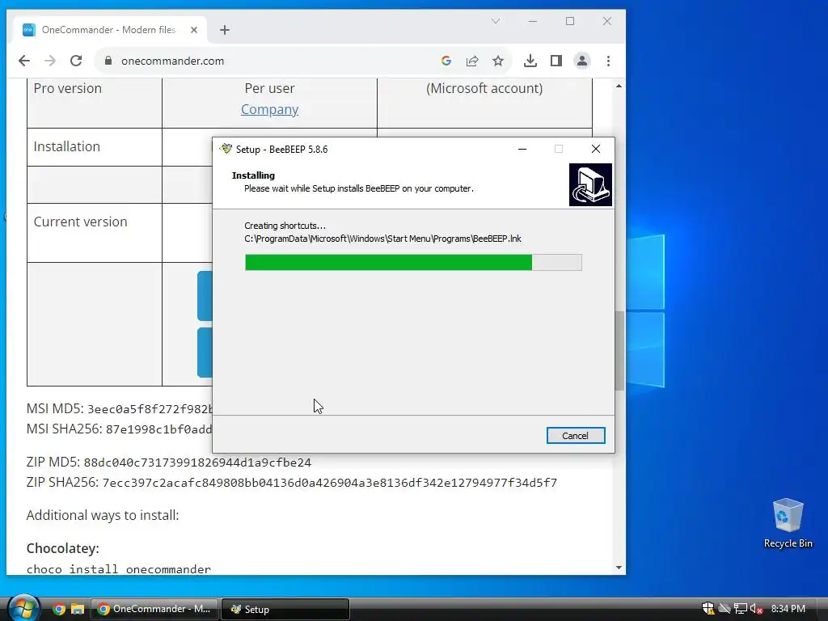The image size is (828, 621).
Task: Maximize the Chrome window
Action: click(570, 21)
